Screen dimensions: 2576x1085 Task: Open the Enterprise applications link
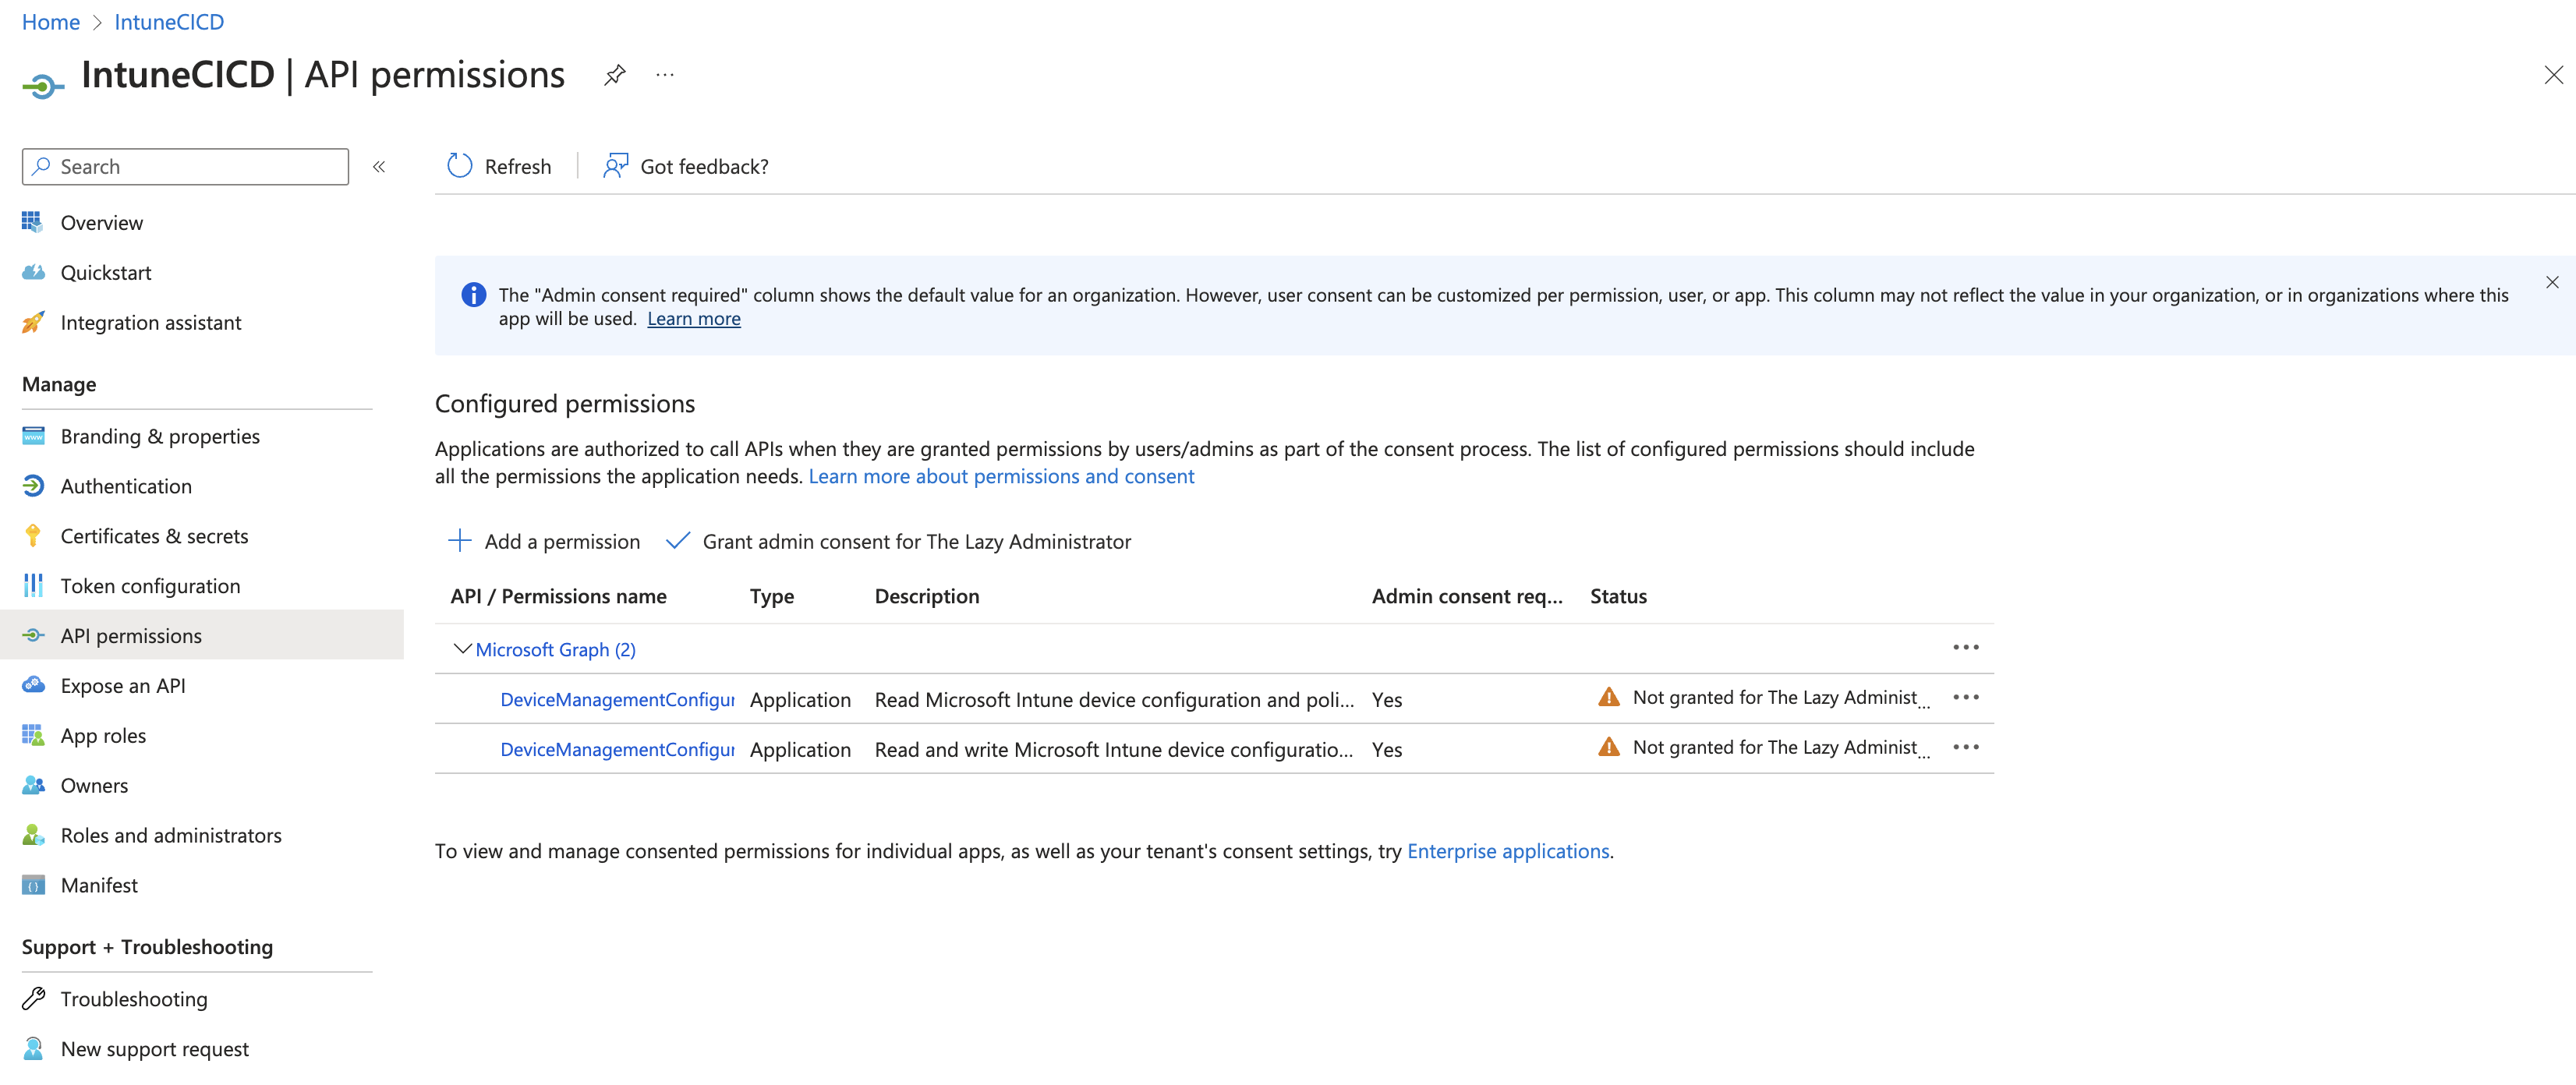coord(1508,851)
